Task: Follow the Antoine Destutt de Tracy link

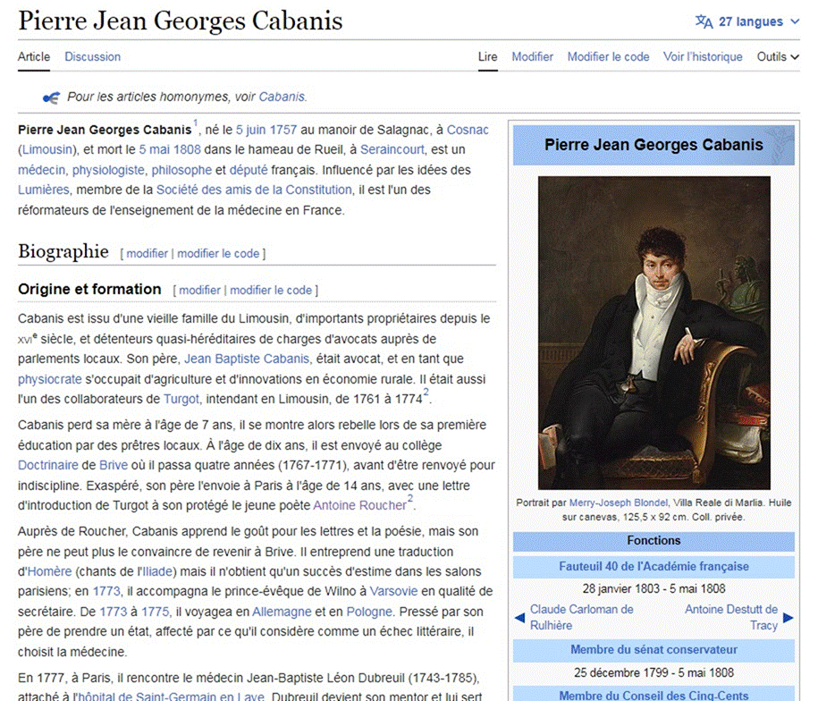Action: tap(730, 617)
